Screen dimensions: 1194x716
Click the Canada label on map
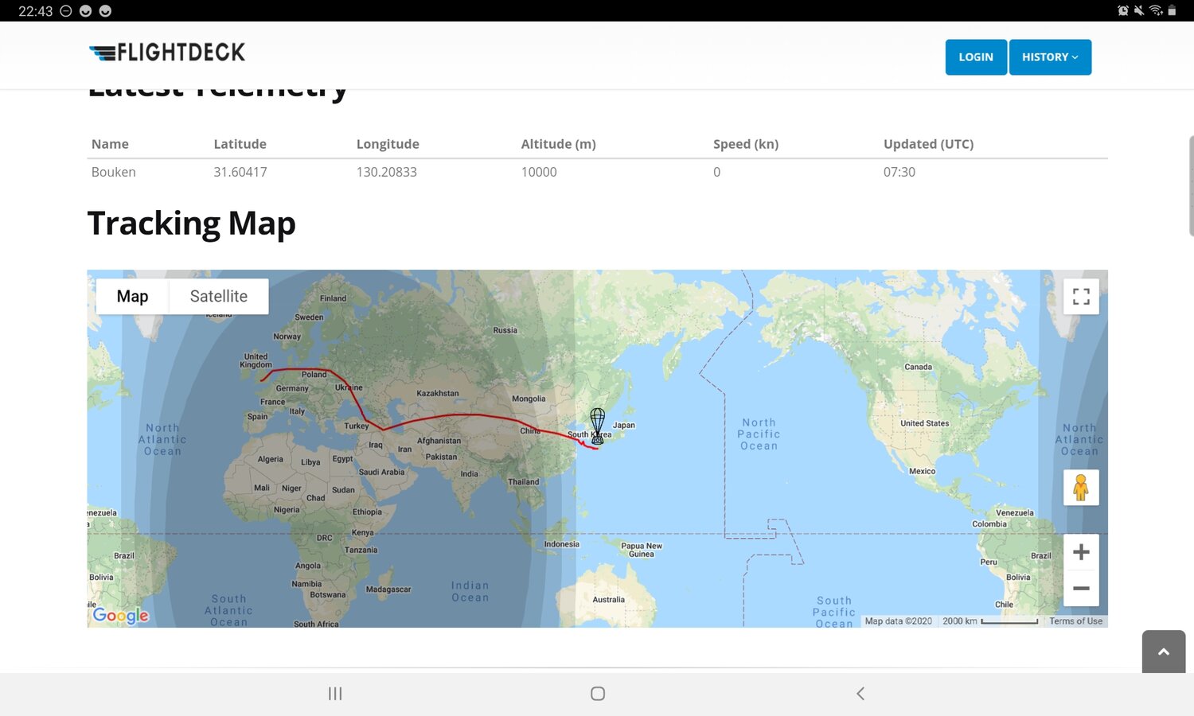[x=918, y=367]
